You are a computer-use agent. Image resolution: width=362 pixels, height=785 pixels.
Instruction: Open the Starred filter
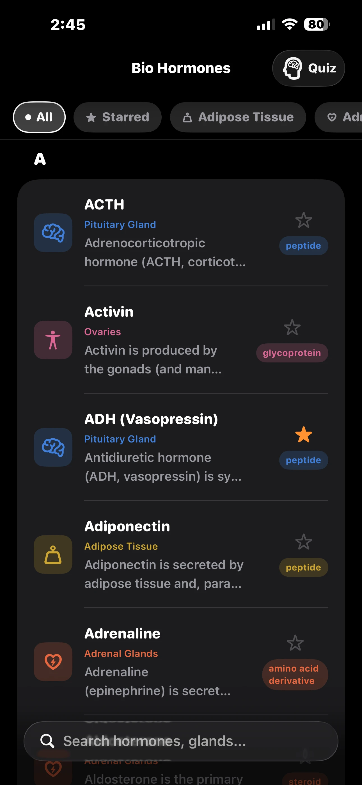[x=118, y=117]
